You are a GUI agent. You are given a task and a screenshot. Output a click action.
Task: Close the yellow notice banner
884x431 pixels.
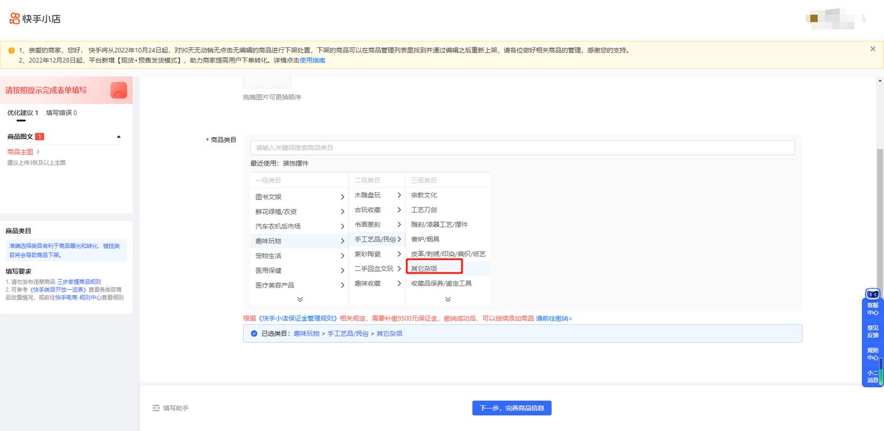tap(873, 49)
